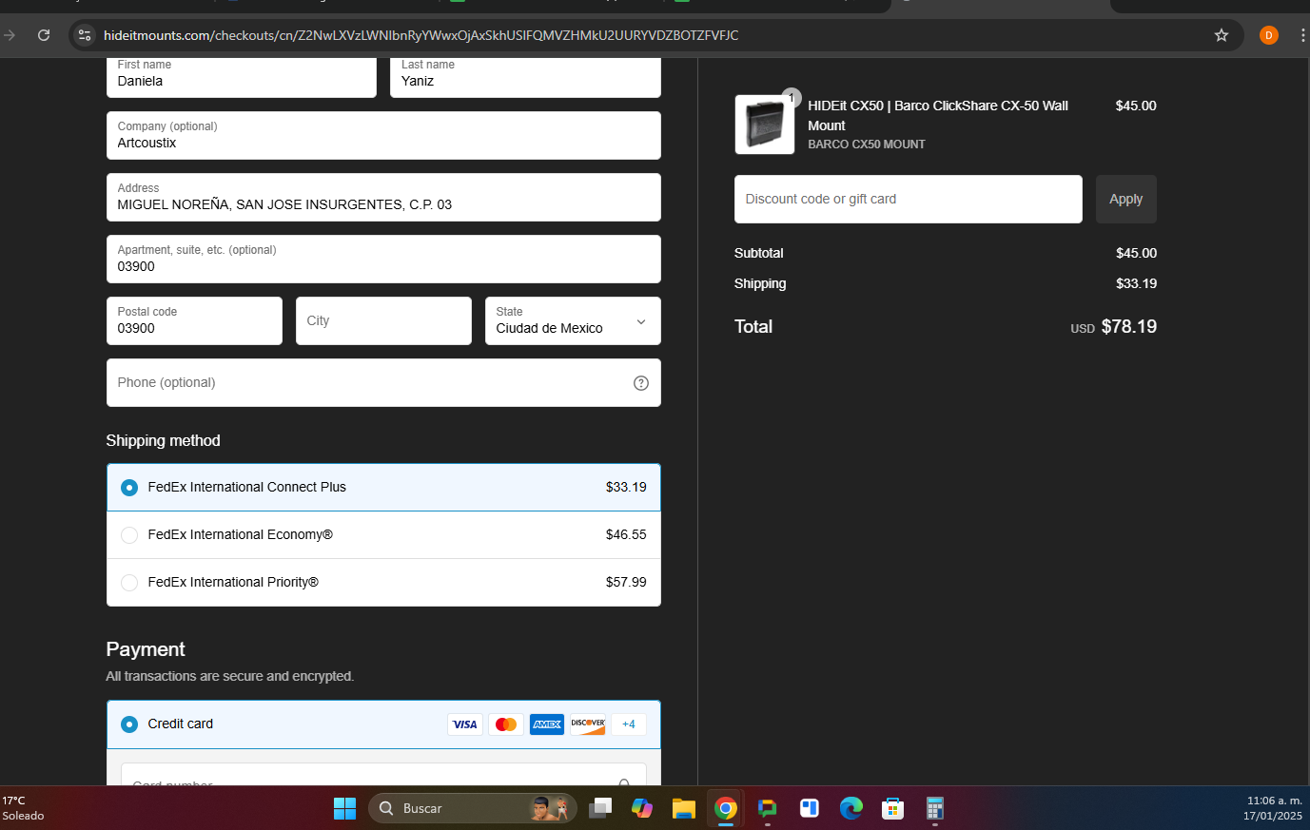The height and width of the screenshot is (830, 1310).
Task: Click the Last name field
Action: coord(525,76)
